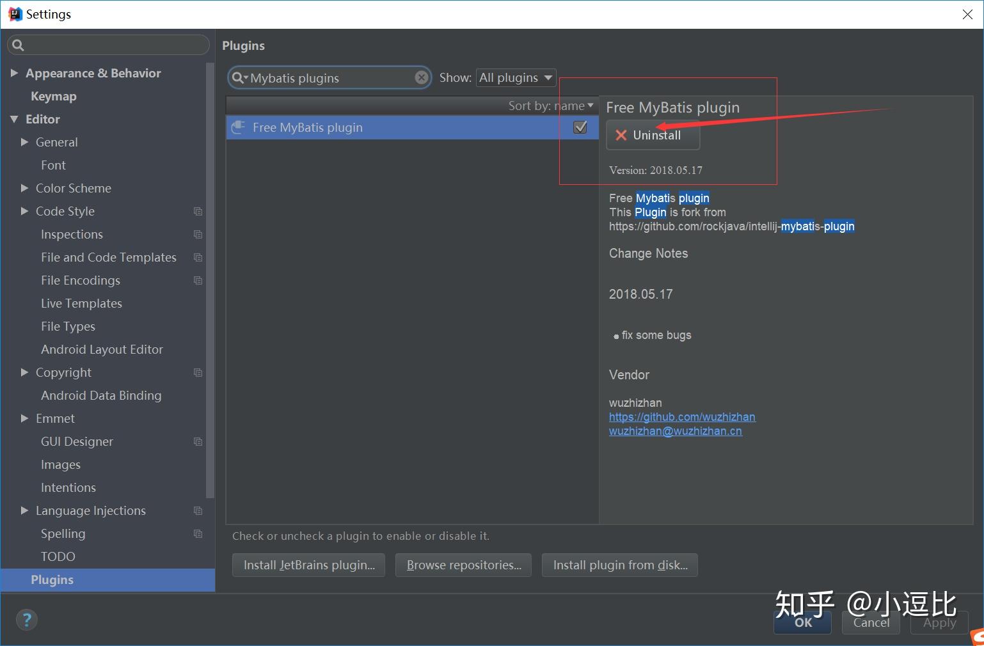Viewport: 984px width, 646px height.
Task: Clear the Mybatis plugins search text
Action: click(422, 77)
